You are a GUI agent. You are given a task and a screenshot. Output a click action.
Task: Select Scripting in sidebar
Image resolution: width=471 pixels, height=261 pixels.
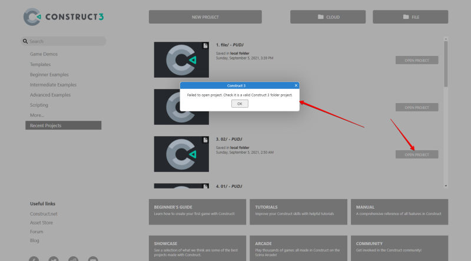(39, 105)
